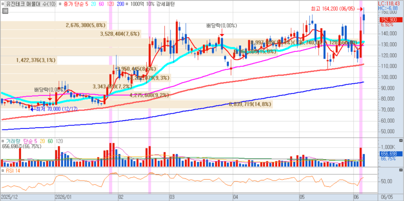Click the 06 month label on date axis
Image resolution: width=404 pixels, height=201 pixels.
pos(356,197)
